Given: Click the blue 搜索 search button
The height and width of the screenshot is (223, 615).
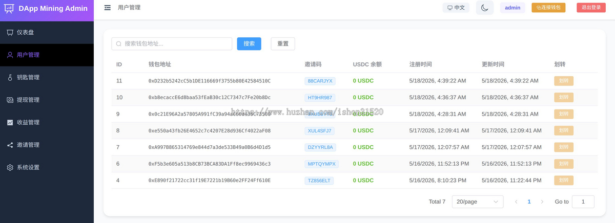Looking at the screenshot, I should click(x=249, y=43).
